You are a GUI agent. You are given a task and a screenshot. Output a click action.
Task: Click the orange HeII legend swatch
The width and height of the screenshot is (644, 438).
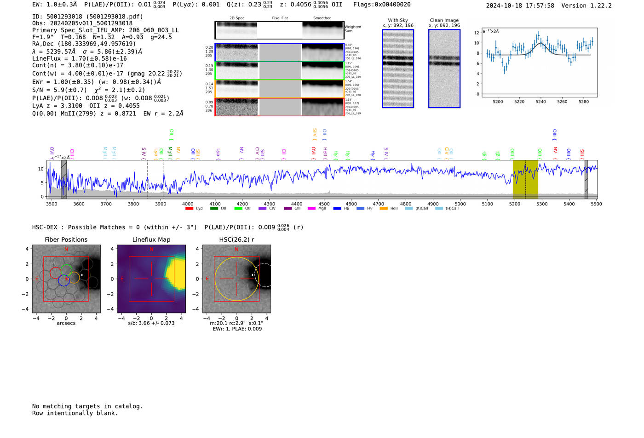[384, 208]
